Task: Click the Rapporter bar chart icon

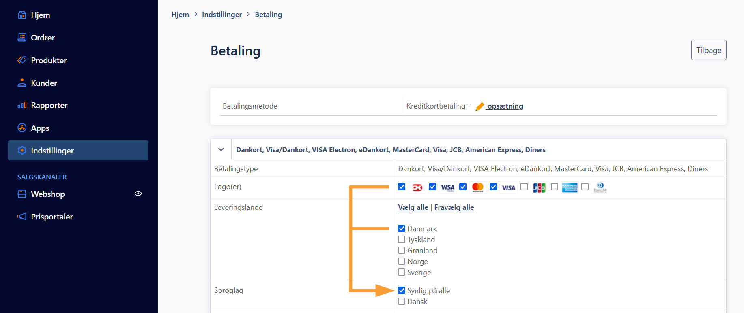Action: coord(22,105)
